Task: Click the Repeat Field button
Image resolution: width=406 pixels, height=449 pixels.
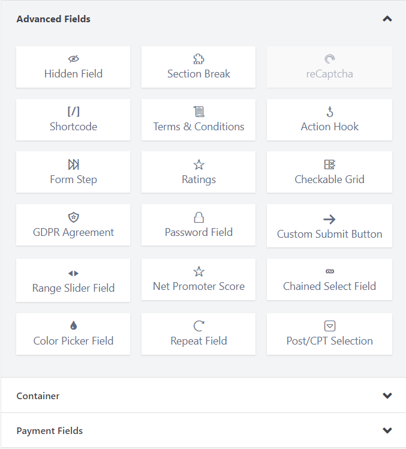Action: [x=199, y=334]
